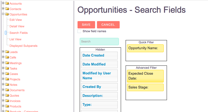
Task: Save the search fields layout
Action: 86,25
